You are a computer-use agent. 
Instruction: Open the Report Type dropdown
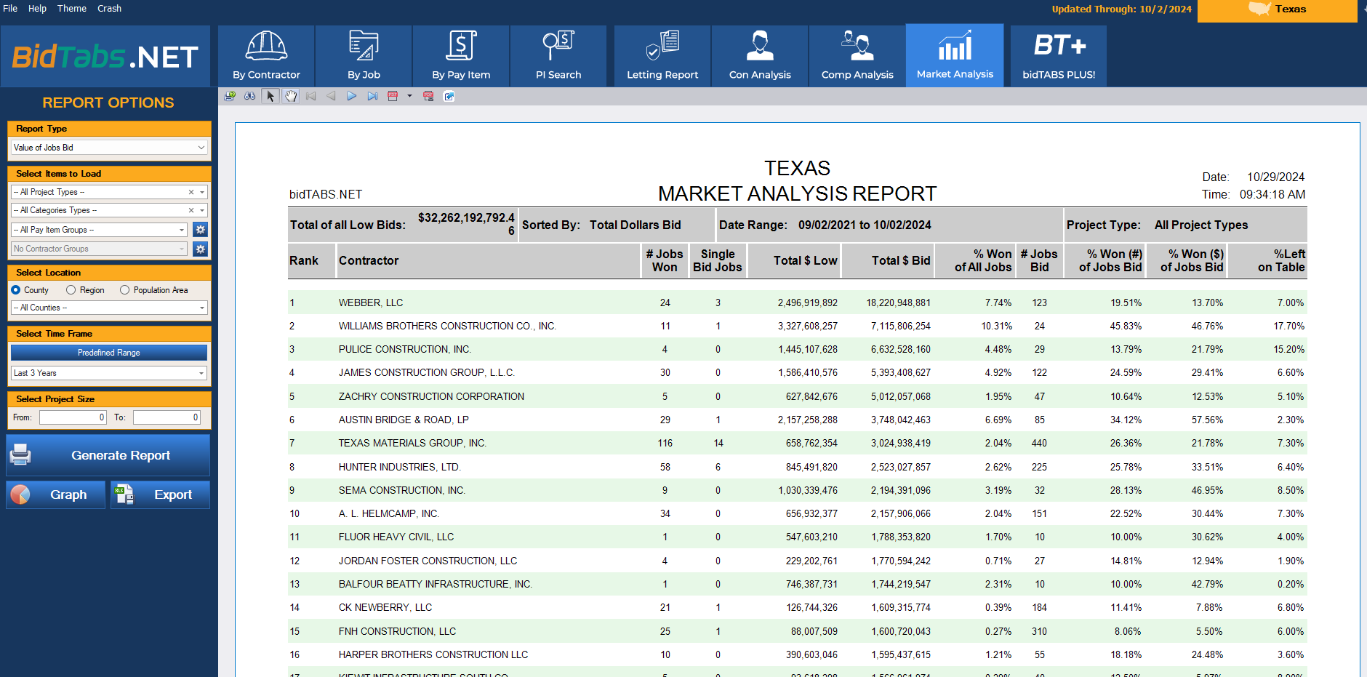[109, 148]
